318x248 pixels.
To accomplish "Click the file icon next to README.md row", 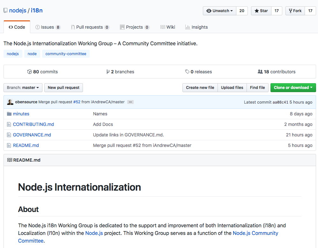I will pos(9,145).
